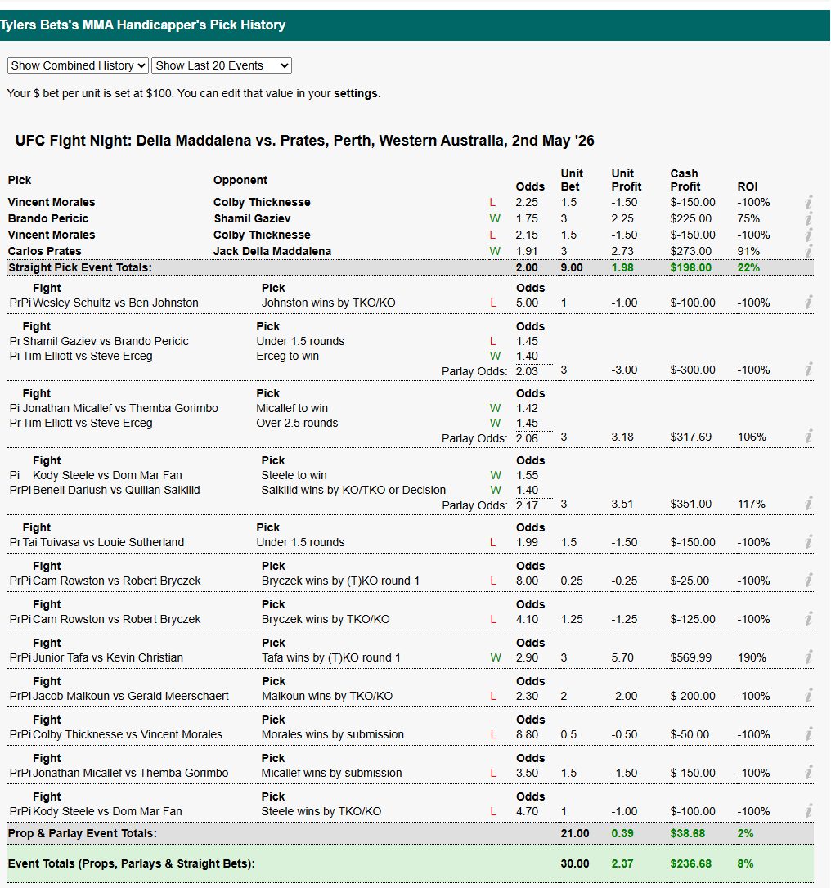View info icon for Tafa (T)KO round 1 prop
The width and height of the screenshot is (831, 888).
click(x=809, y=657)
